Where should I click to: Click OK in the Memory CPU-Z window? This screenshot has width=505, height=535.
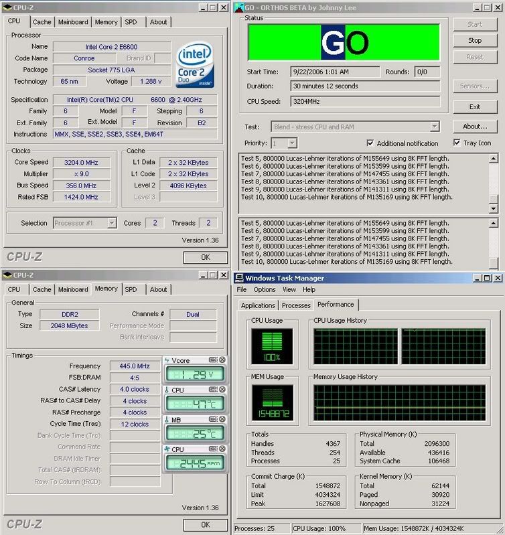[x=206, y=525]
